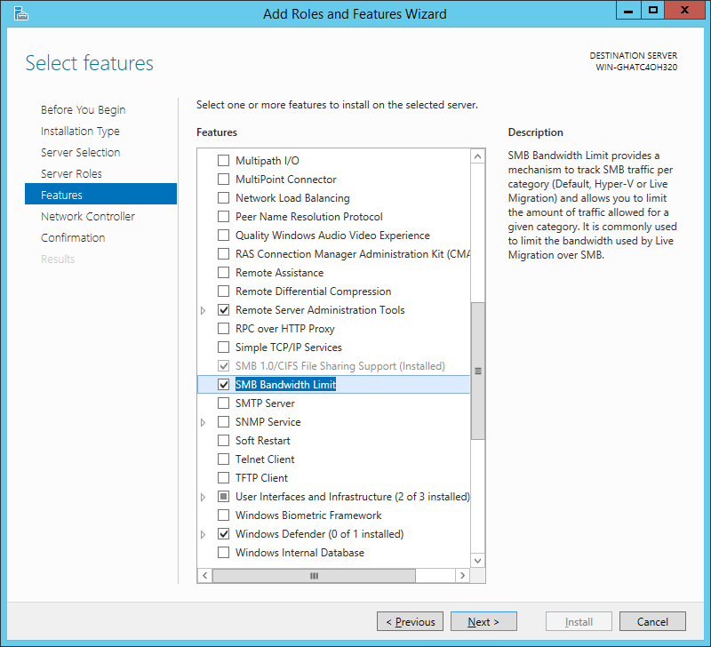Click the up arrow of features list scrollbar
This screenshot has width=711, height=647.
[x=477, y=157]
